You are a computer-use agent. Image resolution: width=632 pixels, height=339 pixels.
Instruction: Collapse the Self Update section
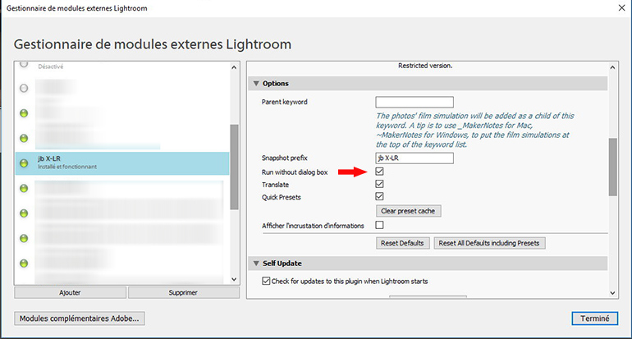pos(256,263)
